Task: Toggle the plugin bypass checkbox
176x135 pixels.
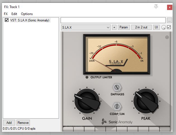Action: [169, 27]
